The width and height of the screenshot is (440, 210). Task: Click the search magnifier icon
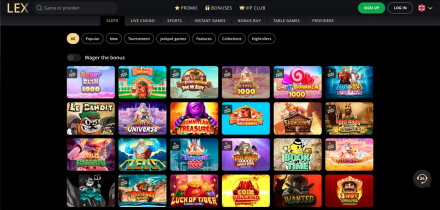pos(39,8)
